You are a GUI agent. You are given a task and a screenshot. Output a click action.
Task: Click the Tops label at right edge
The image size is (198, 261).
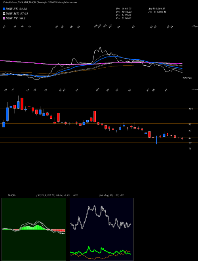coord(194,26)
